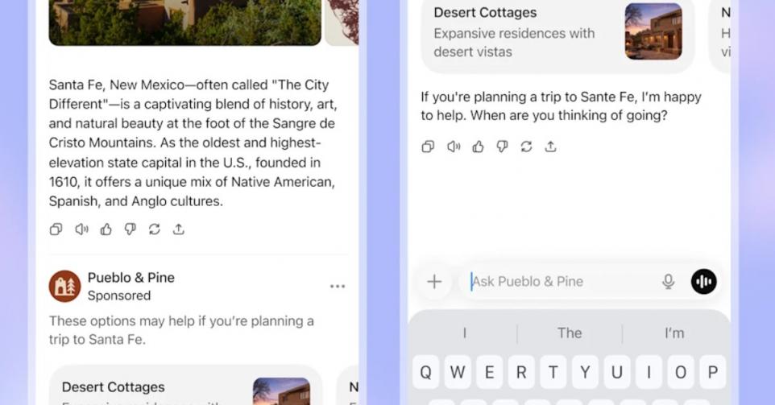
Task: Like the trip planning reply in right chat
Action: click(478, 147)
